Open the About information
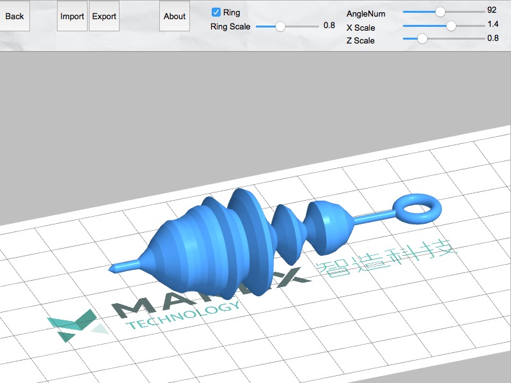The width and height of the screenshot is (511, 383). point(175,17)
